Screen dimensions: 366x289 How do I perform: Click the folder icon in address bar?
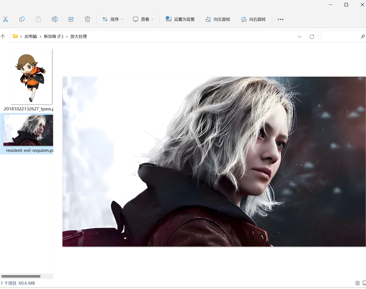point(15,36)
